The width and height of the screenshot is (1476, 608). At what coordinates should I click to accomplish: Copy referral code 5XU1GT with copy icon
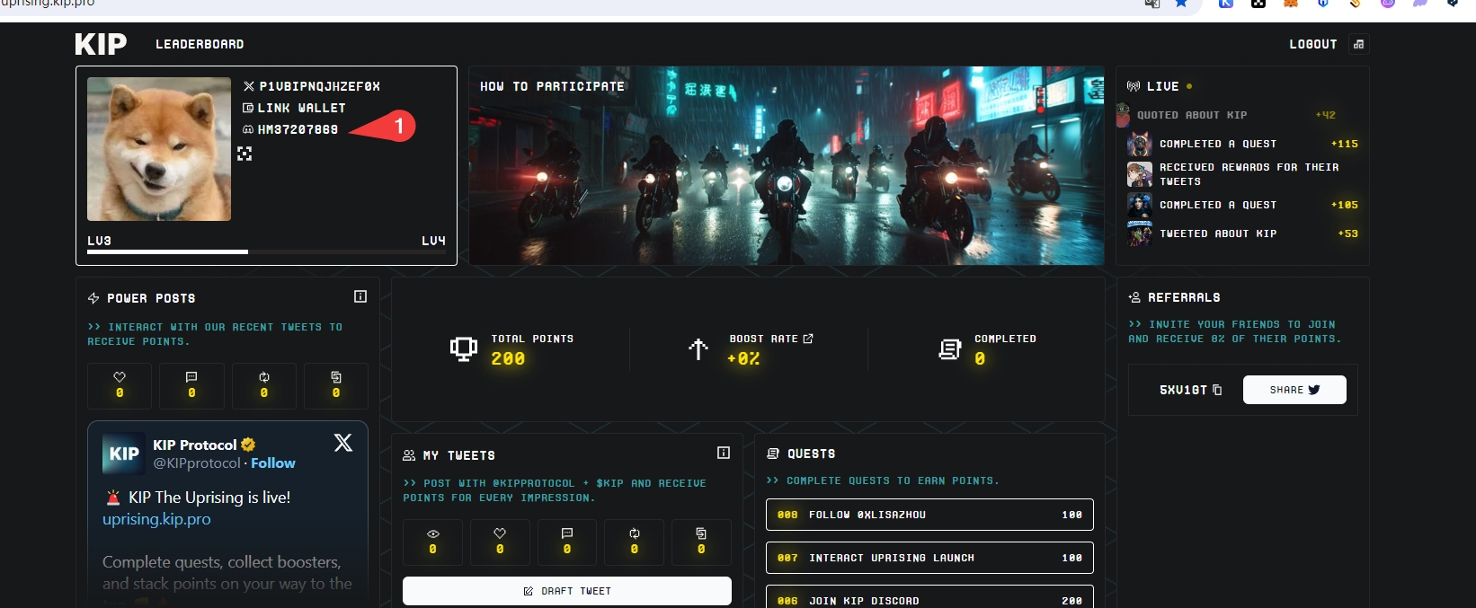pyautogui.click(x=1217, y=390)
